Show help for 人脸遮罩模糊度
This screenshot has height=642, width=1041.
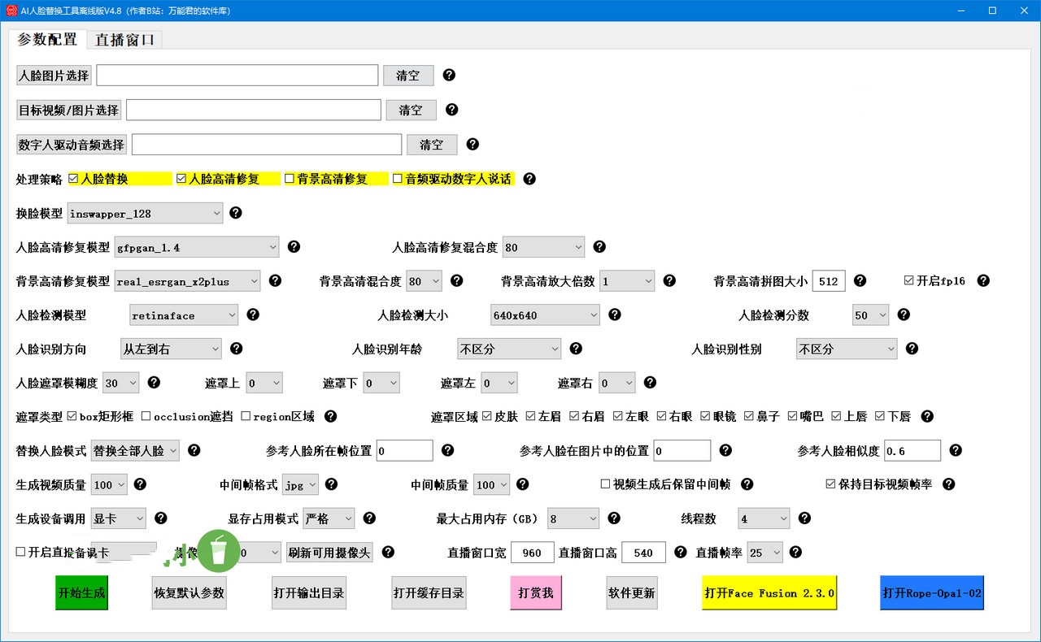click(x=154, y=382)
